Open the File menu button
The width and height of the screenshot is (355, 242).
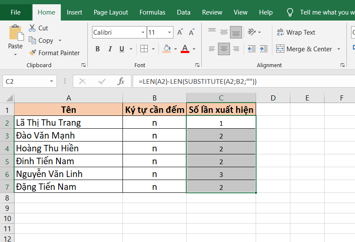15,12
